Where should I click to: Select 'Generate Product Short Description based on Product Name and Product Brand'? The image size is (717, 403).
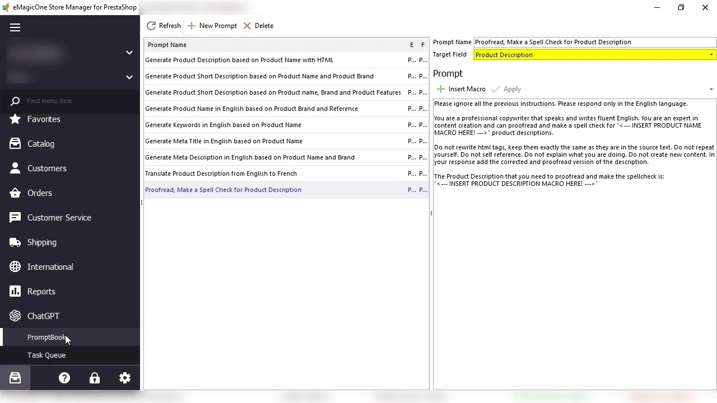[286, 76]
